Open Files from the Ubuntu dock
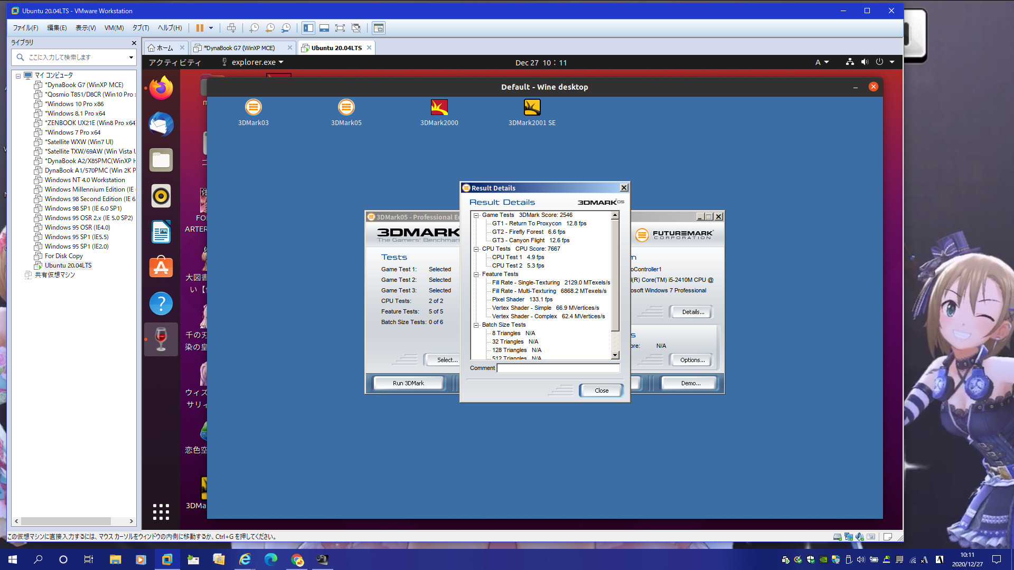Screen dimensions: 1014x570 point(161,160)
